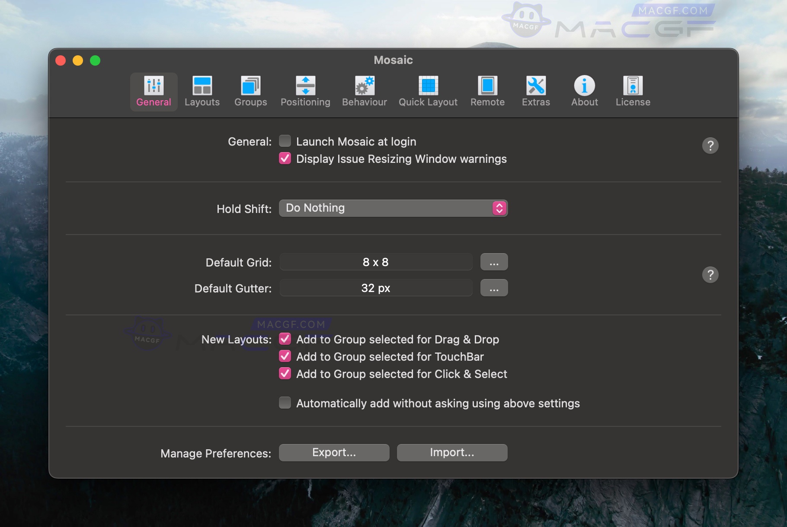This screenshot has width=787, height=527.
Task: Click the help button beside General options
Action: tap(710, 146)
